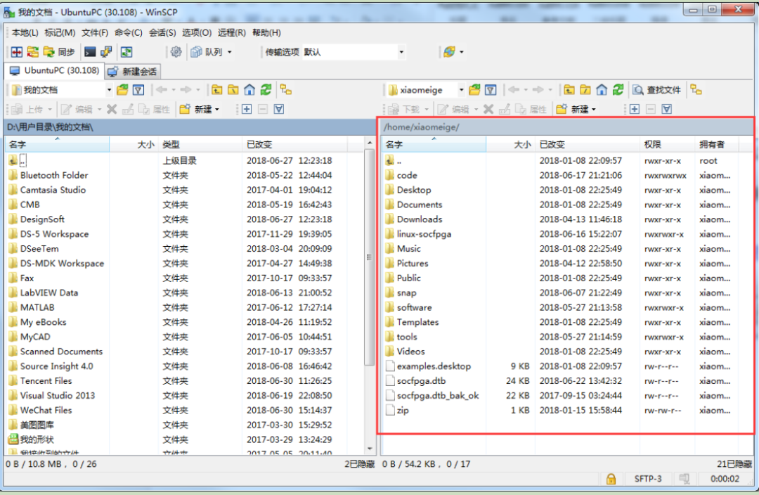Click the lock encryption icon in status bar
Screen dimensions: 759x495
611,479
